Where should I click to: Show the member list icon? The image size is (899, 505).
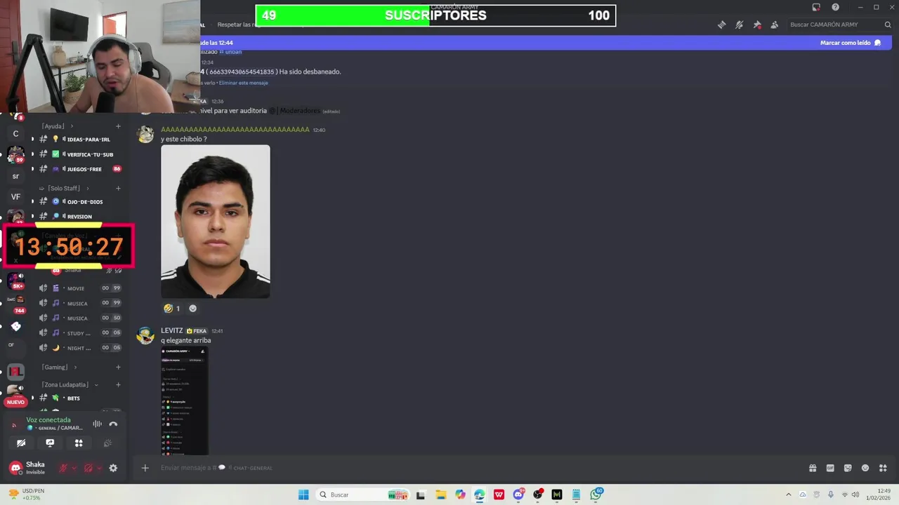coord(774,25)
